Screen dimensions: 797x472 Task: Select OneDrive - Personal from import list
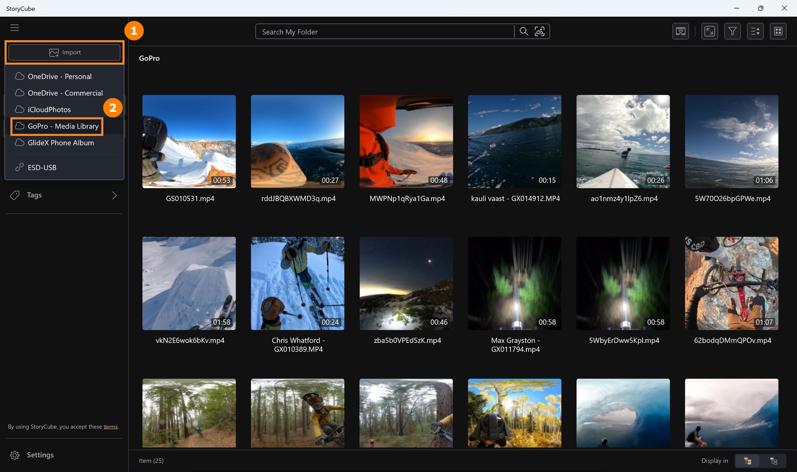(59, 77)
